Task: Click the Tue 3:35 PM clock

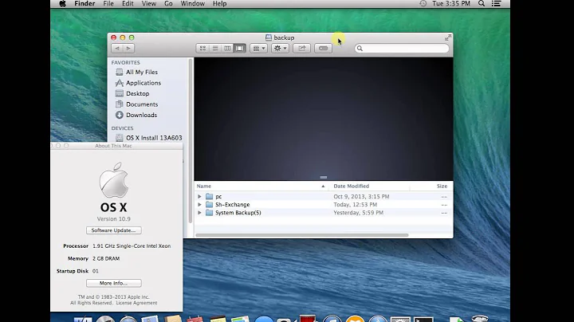Action: point(451,4)
